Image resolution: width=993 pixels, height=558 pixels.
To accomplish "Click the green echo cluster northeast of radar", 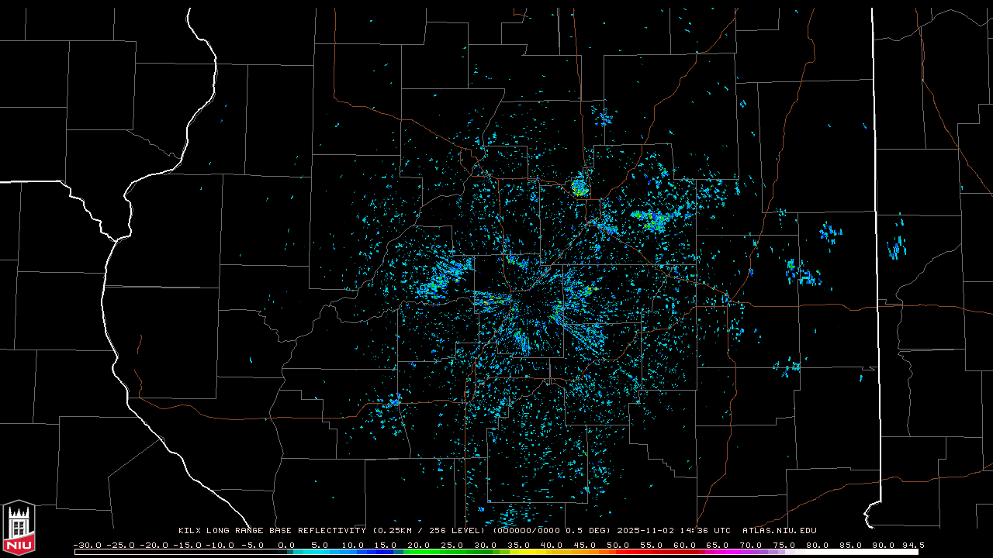I will coord(652,220).
